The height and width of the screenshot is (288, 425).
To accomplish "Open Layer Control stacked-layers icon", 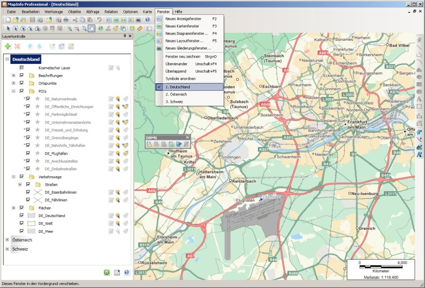I will tap(132, 29).
